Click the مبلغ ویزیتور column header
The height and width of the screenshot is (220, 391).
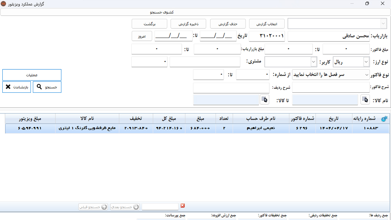pyautogui.click(x=30, y=119)
